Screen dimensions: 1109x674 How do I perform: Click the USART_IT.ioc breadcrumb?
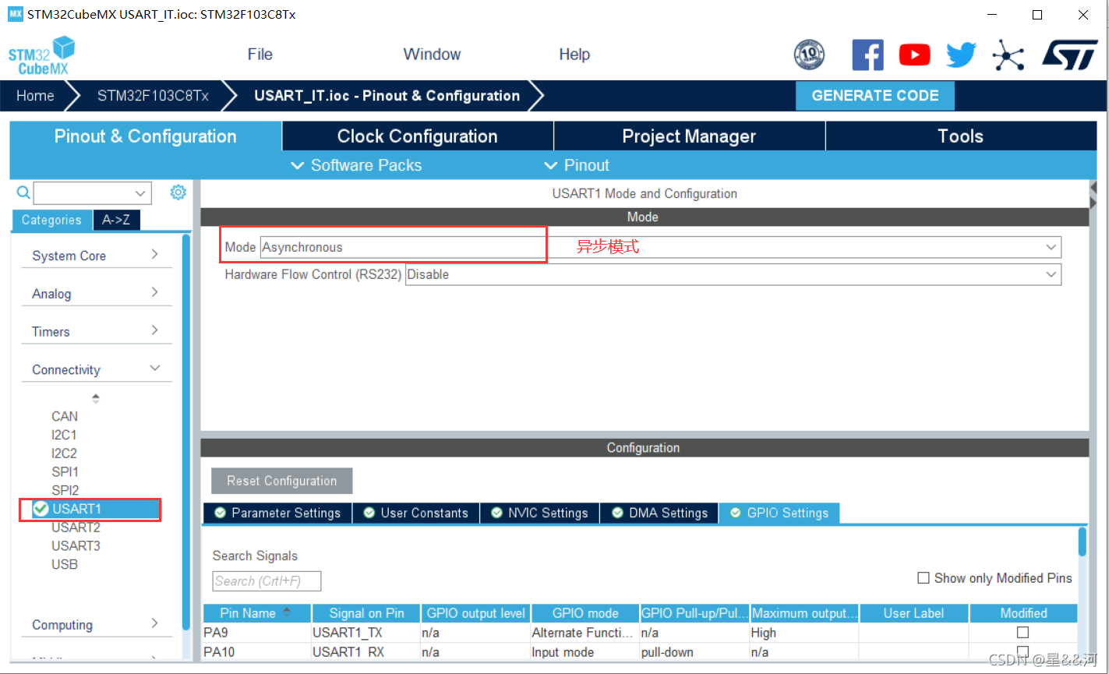coord(387,96)
